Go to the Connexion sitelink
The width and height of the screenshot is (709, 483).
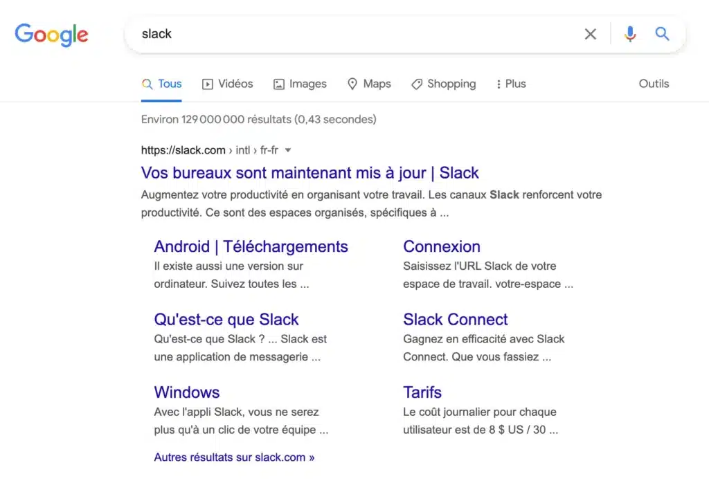441,246
